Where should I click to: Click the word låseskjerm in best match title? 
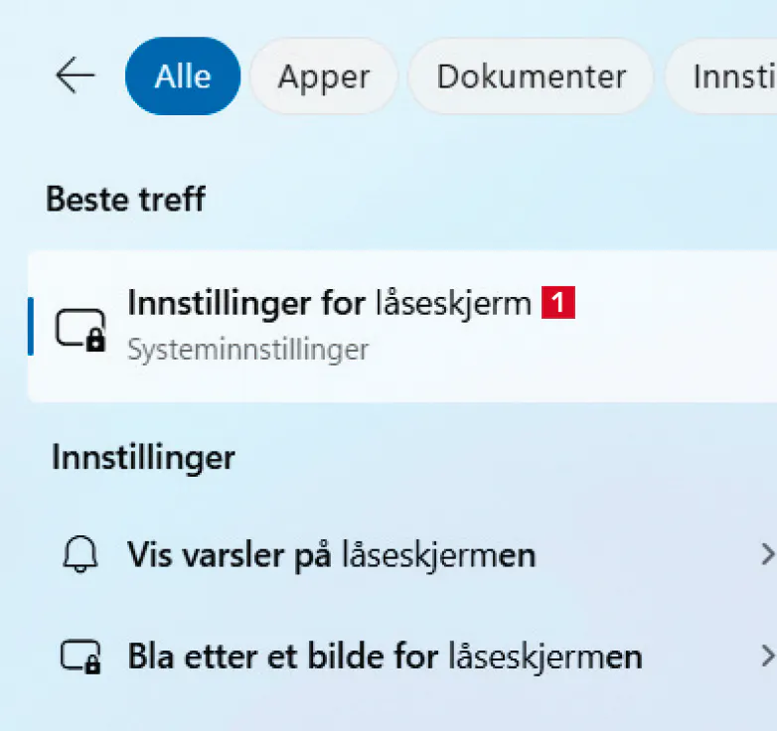[x=453, y=304]
